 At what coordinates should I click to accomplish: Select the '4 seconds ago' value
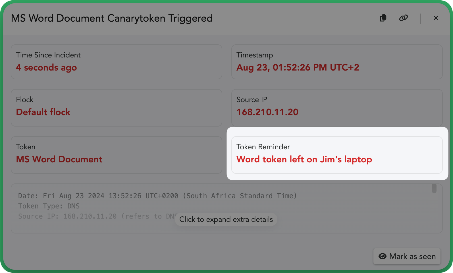point(46,68)
